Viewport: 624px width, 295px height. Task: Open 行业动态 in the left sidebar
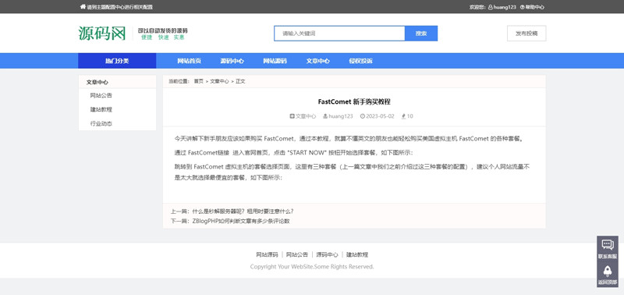click(x=101, y=123)
